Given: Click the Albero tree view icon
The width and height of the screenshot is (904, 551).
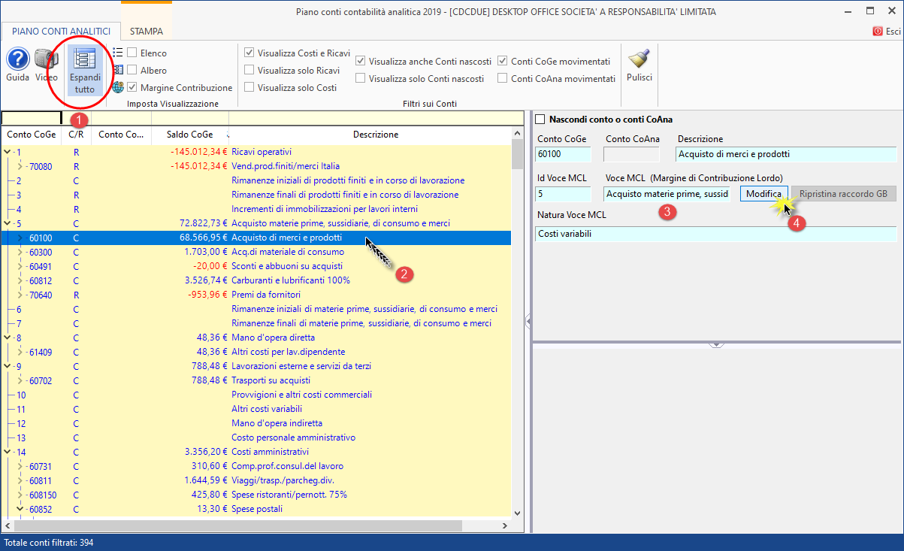Looking at the screenshot, I should [118, 70].
